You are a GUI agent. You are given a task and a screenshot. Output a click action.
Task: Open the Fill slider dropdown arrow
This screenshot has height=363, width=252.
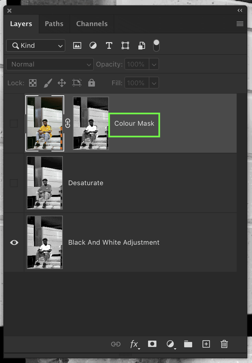(154, 83)
